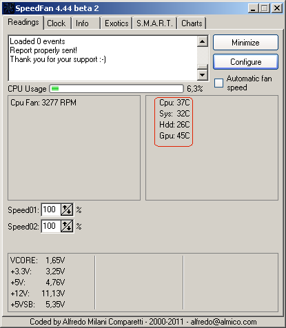Show the Charts tab
The width and height of the screenshot is (286, 328).
(x=192, y=23)
